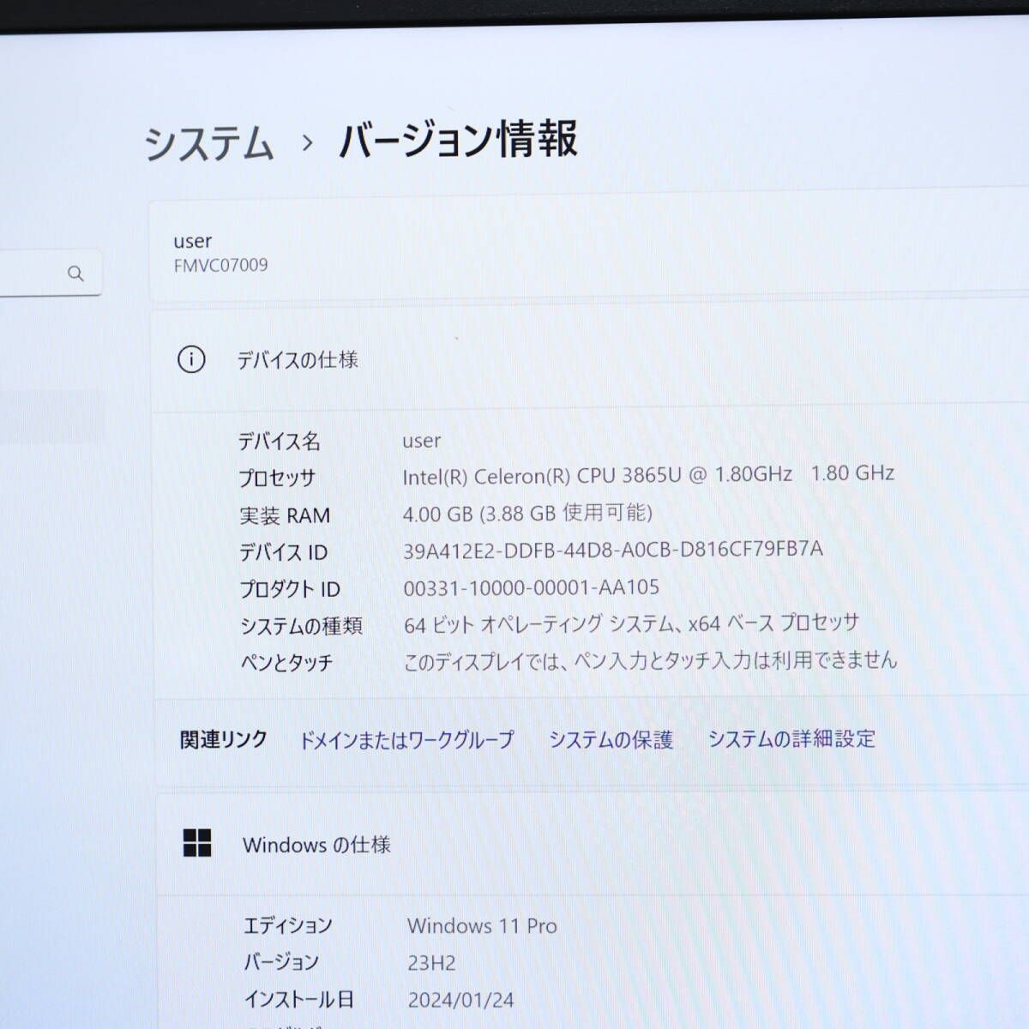1029x1029 pixels.
Task: Click the プロセッサ label
Action: pyautogui.click(x=277, y=478)
